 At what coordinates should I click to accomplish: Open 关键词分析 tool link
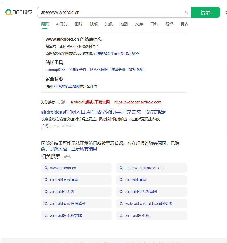coord(77,70)
